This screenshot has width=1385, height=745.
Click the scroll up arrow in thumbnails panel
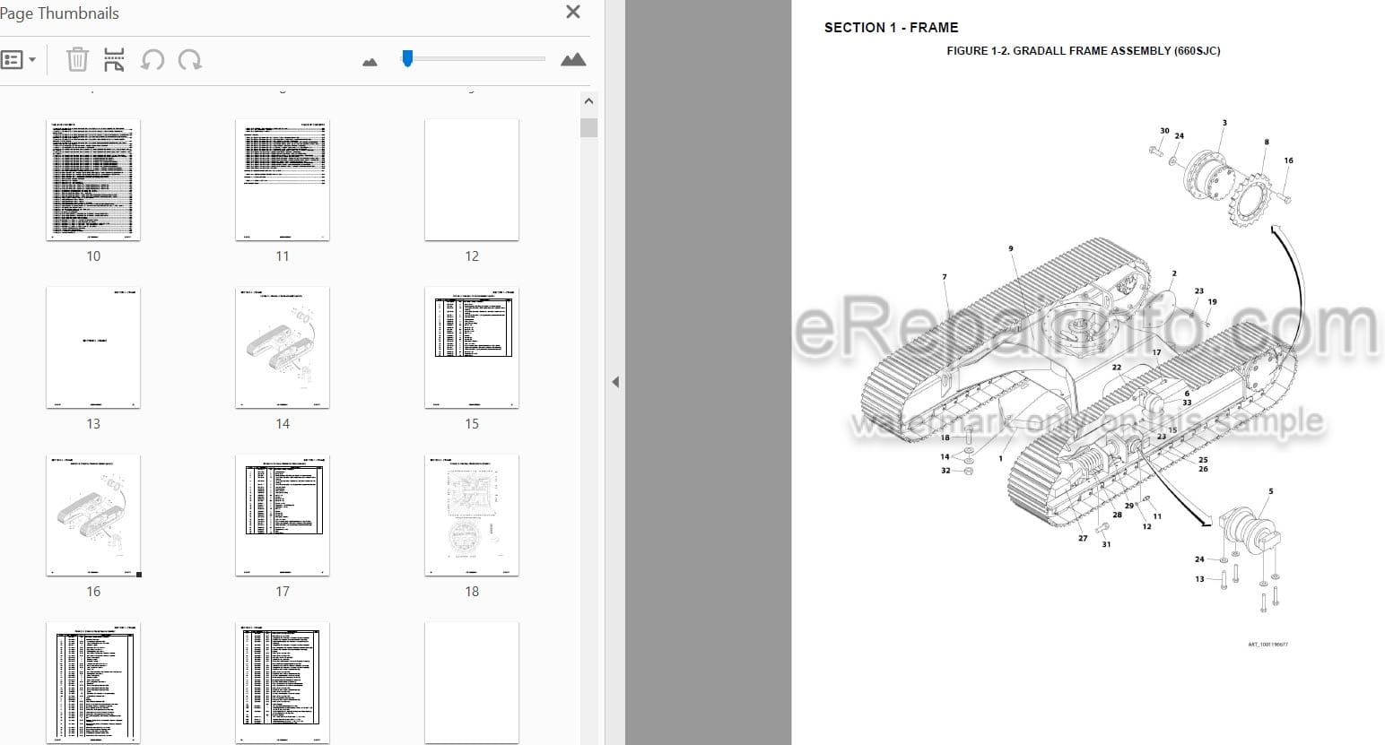tap(588, 101)
